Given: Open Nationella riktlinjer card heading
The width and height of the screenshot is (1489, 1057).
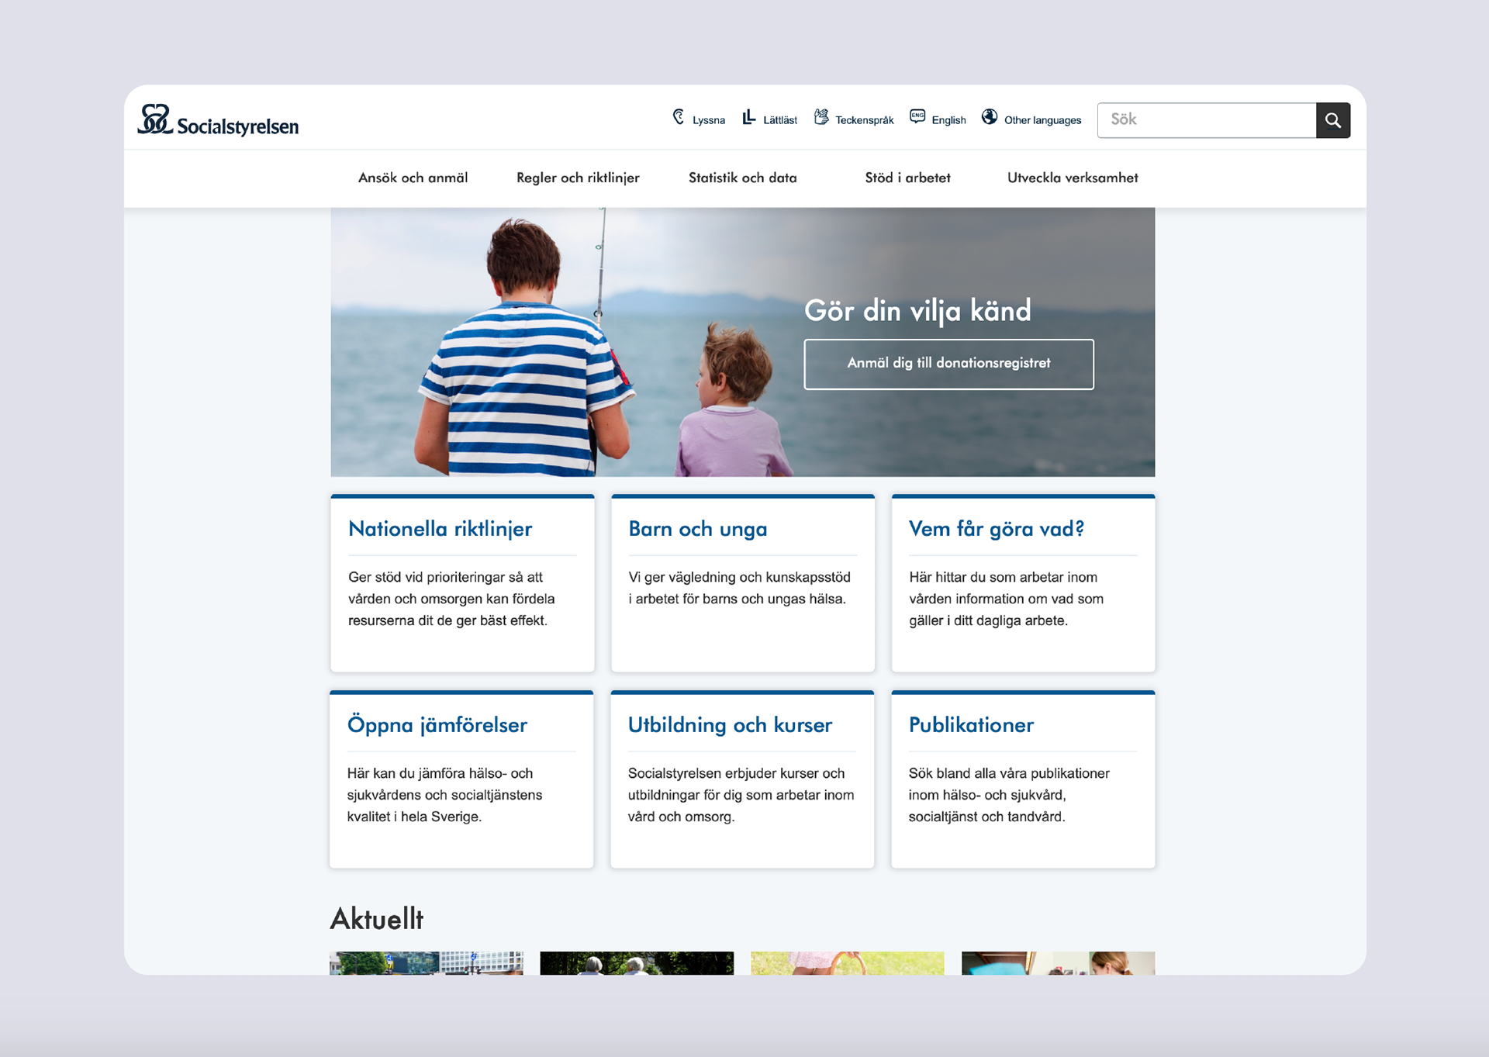Looking at the screenshot, I should (440, 529).
